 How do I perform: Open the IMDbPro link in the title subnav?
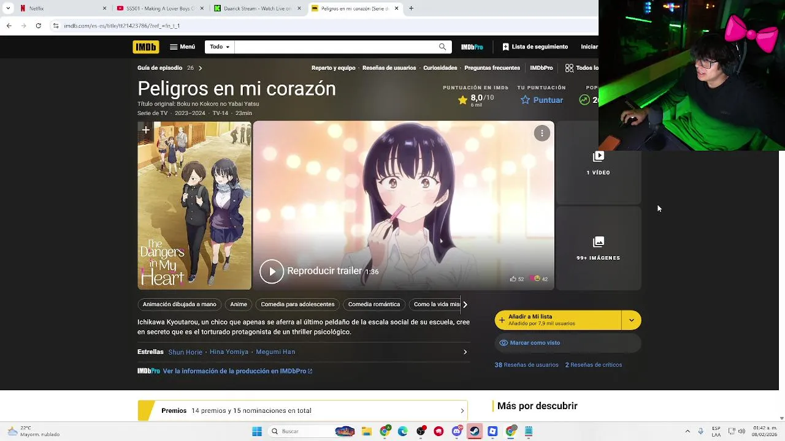point(542,68)
